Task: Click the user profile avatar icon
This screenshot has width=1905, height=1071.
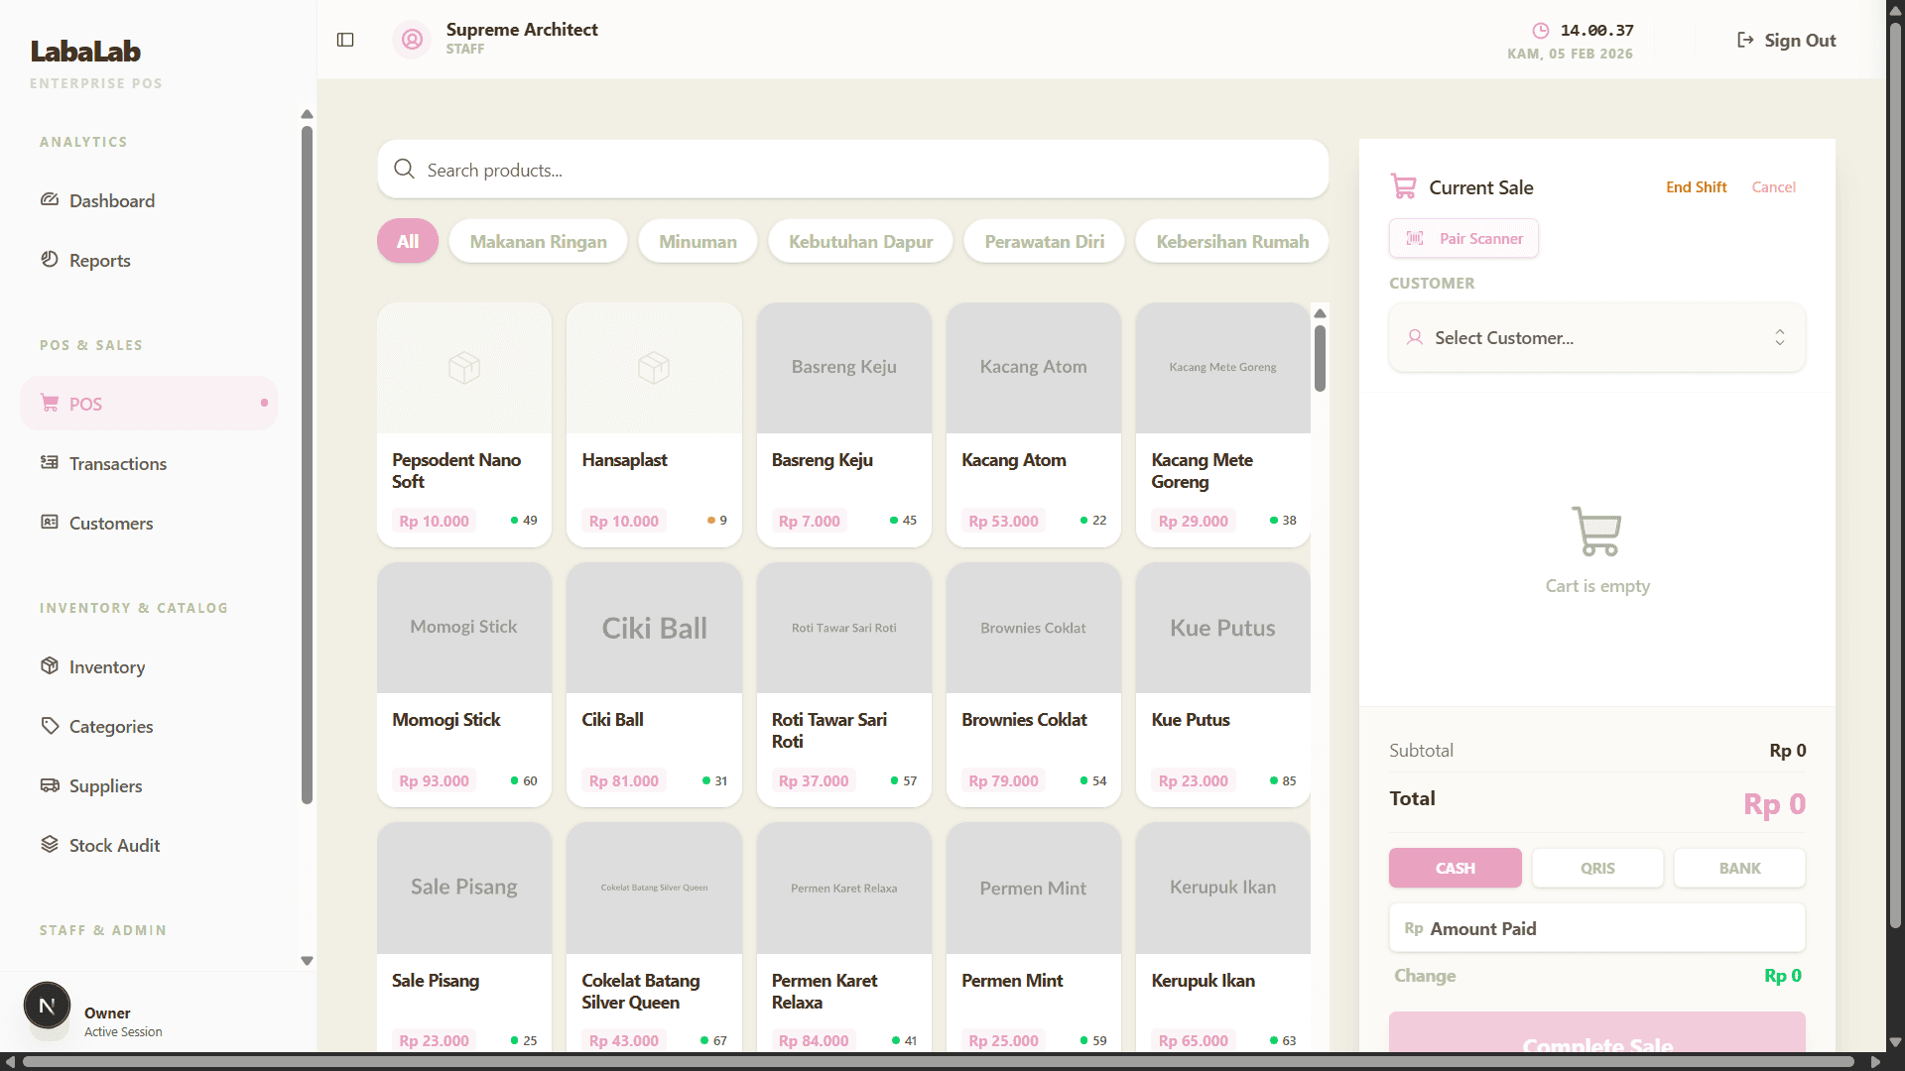Action: point(412,40)
